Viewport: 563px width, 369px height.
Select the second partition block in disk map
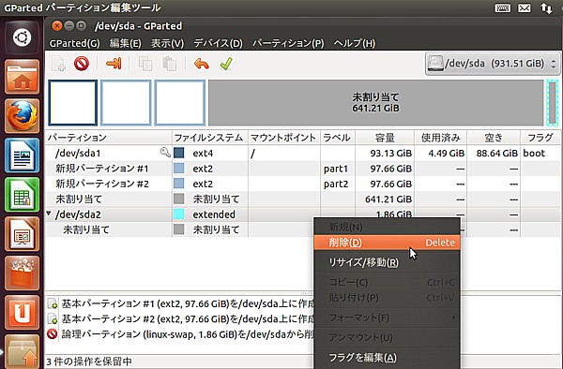126,103
